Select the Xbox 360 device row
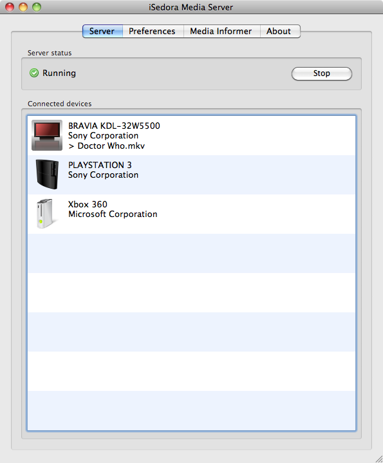Viewport: 383px width, 463px height. [192, 214]
